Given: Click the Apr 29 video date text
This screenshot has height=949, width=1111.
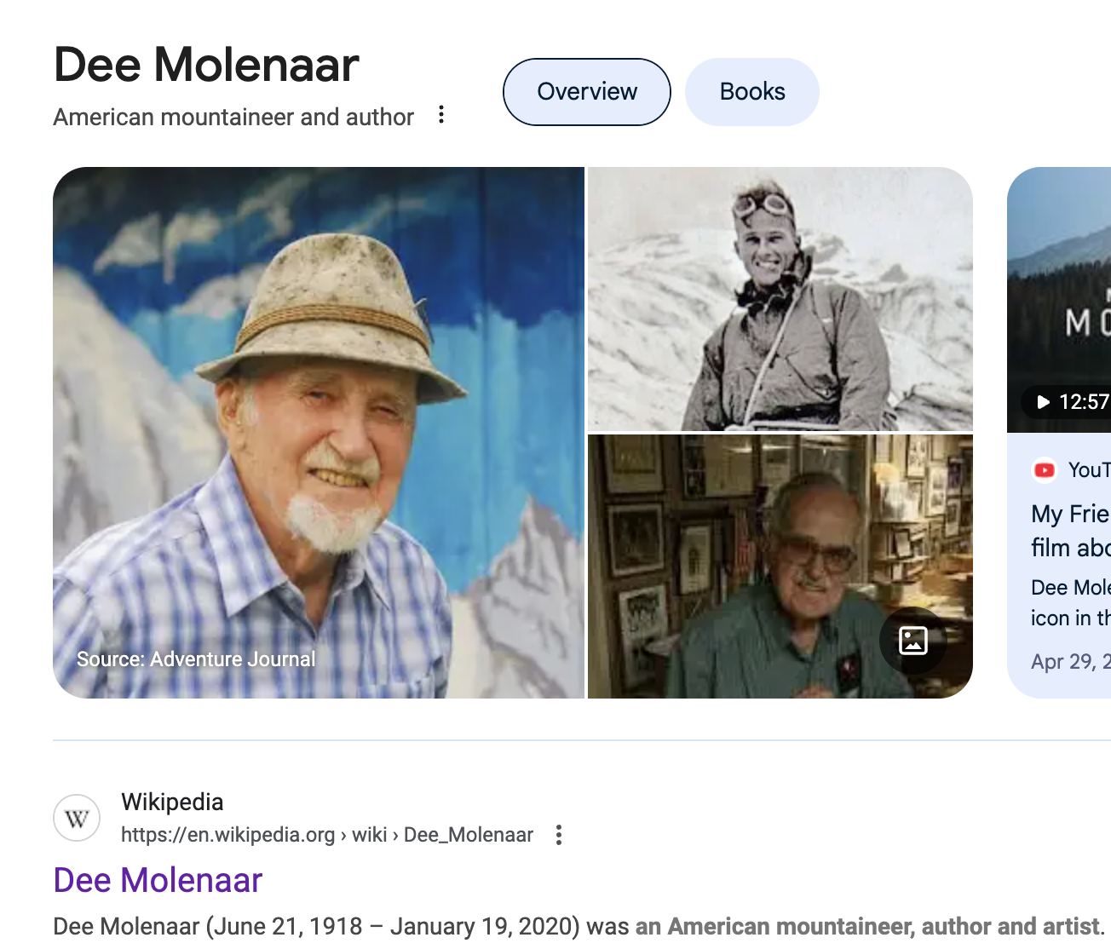Looking at the screenshot, I should pyautogui.click(x=1070, y=662).
